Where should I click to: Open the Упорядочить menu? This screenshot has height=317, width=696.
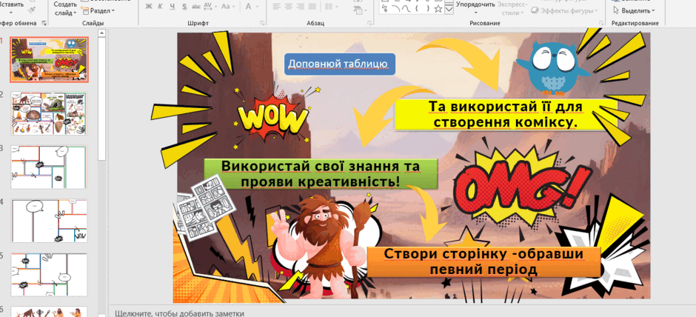(475, 5)
